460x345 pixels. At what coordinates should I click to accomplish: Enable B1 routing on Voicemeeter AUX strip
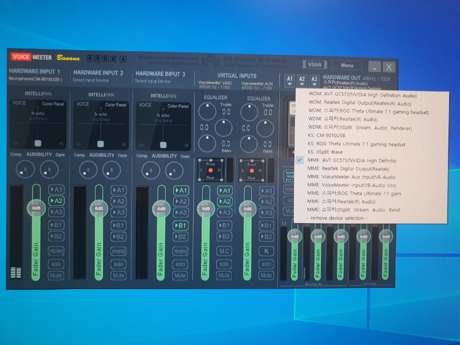pos(266,225)
